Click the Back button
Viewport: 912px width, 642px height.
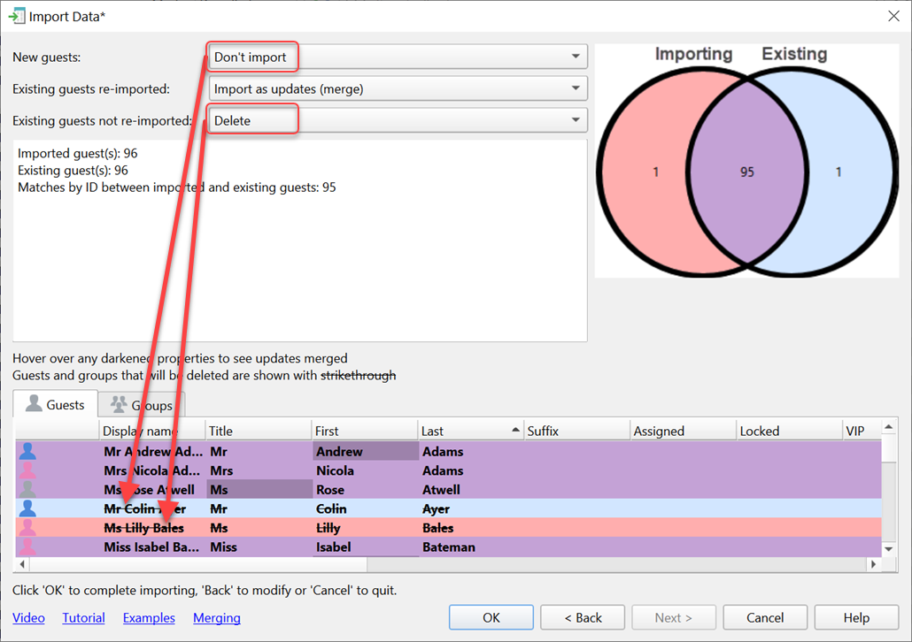[582, 617]
